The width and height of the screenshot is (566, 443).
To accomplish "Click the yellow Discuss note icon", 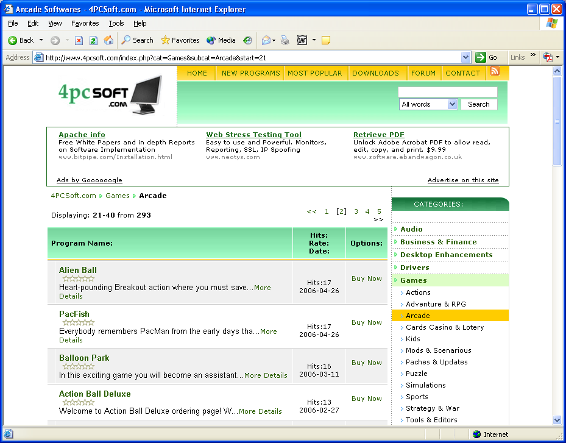I will (326, 40).
